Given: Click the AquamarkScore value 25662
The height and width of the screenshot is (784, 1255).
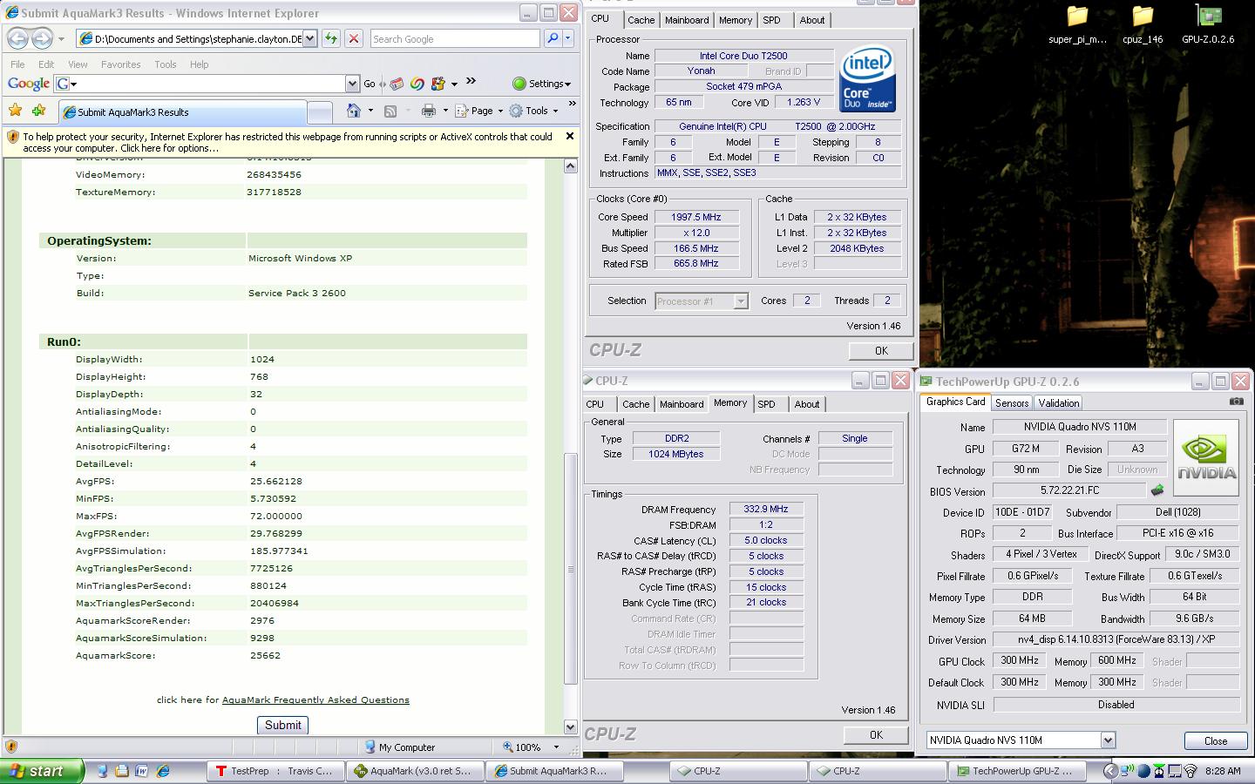Looking at the screenshot, I should [x=265, y=655].
